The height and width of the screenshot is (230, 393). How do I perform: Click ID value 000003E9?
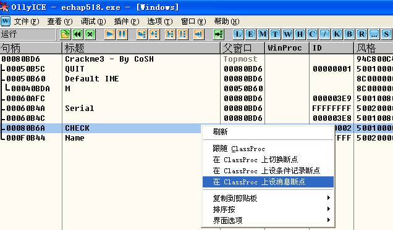(x=332, y=99)
